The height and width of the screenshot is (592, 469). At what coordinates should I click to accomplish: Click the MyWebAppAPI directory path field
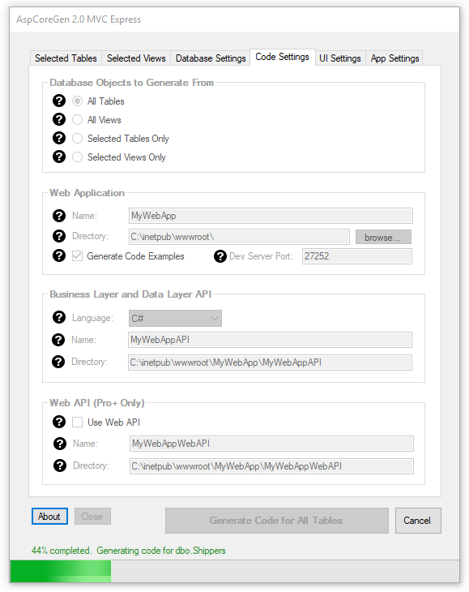coord(270,362)
